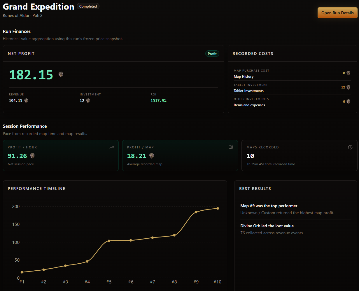This screenshot has width=359, height=291.
Task: Click currency icon beside 18.21 profit per map
Action: (x=152, y=156)
